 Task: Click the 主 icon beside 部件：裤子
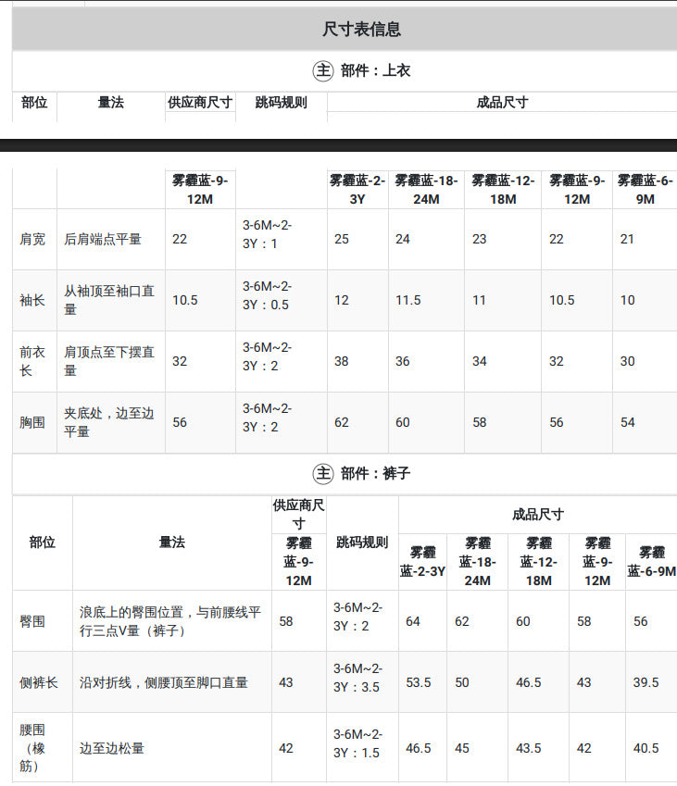(323, 473)
